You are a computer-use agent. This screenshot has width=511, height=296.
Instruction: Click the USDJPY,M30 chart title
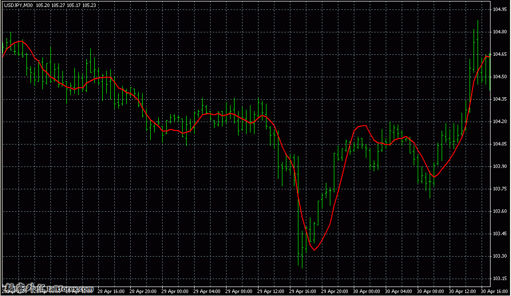click(x=18, y=5)
